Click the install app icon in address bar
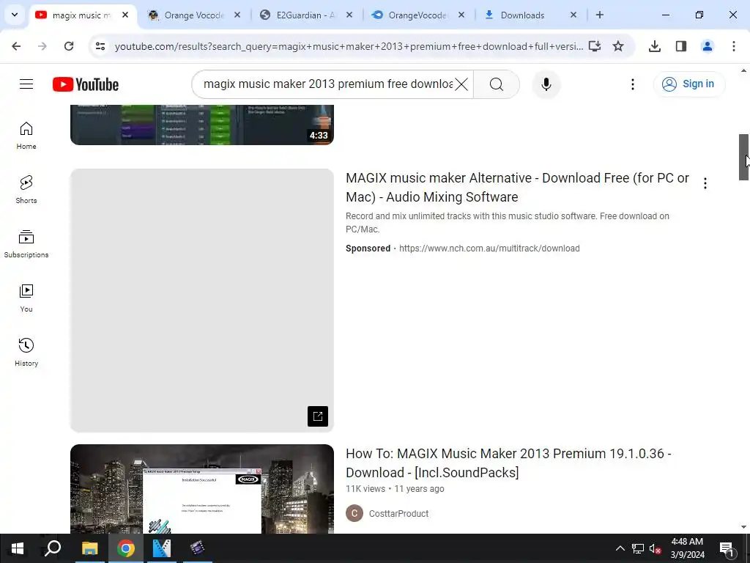The height and width of the screenshot is (563, 750). point(595,46)
